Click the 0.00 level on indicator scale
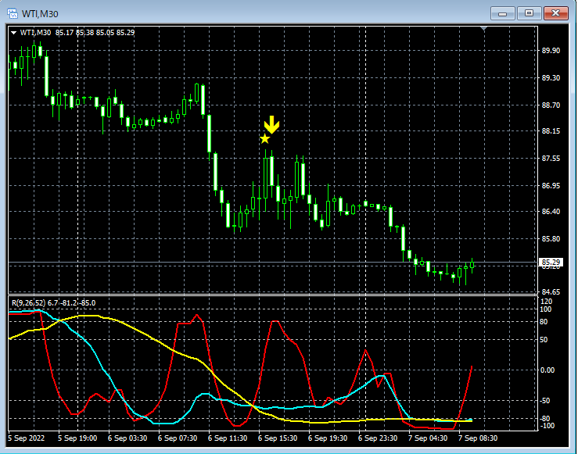 click(547, 370)
